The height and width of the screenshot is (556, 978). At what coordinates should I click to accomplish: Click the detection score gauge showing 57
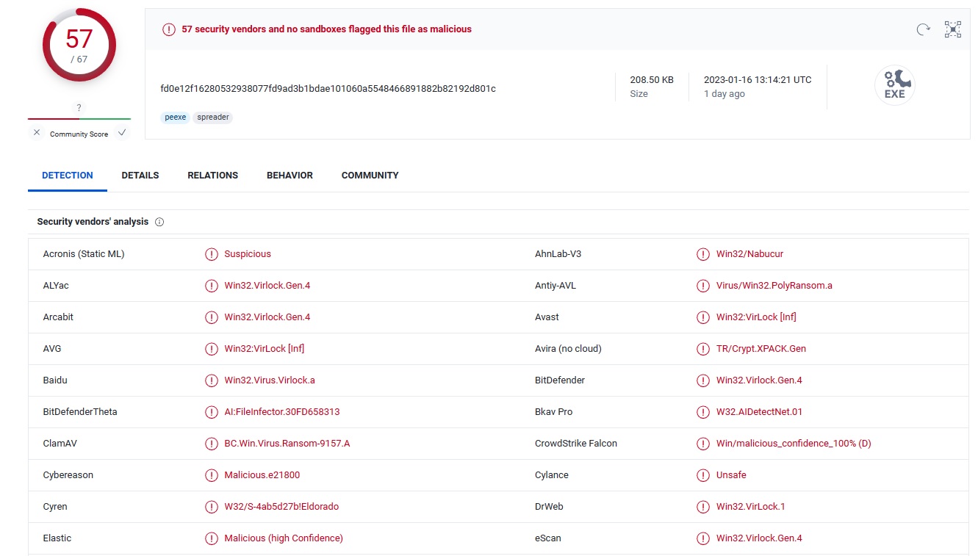point(79,45)
